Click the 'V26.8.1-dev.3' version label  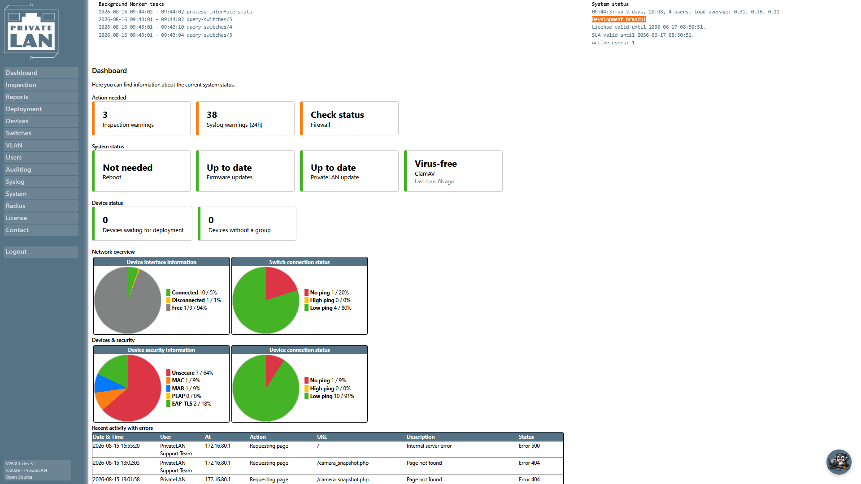19,464
